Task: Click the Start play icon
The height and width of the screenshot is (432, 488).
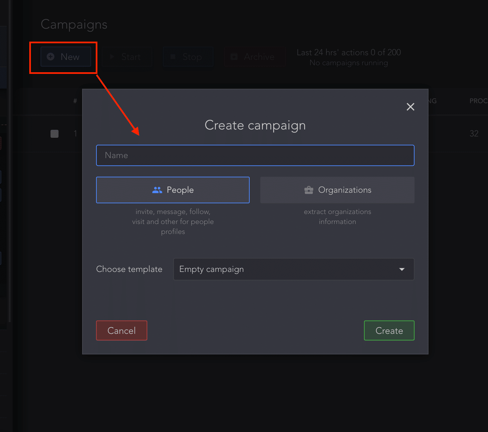Action: tap(112, 57)
